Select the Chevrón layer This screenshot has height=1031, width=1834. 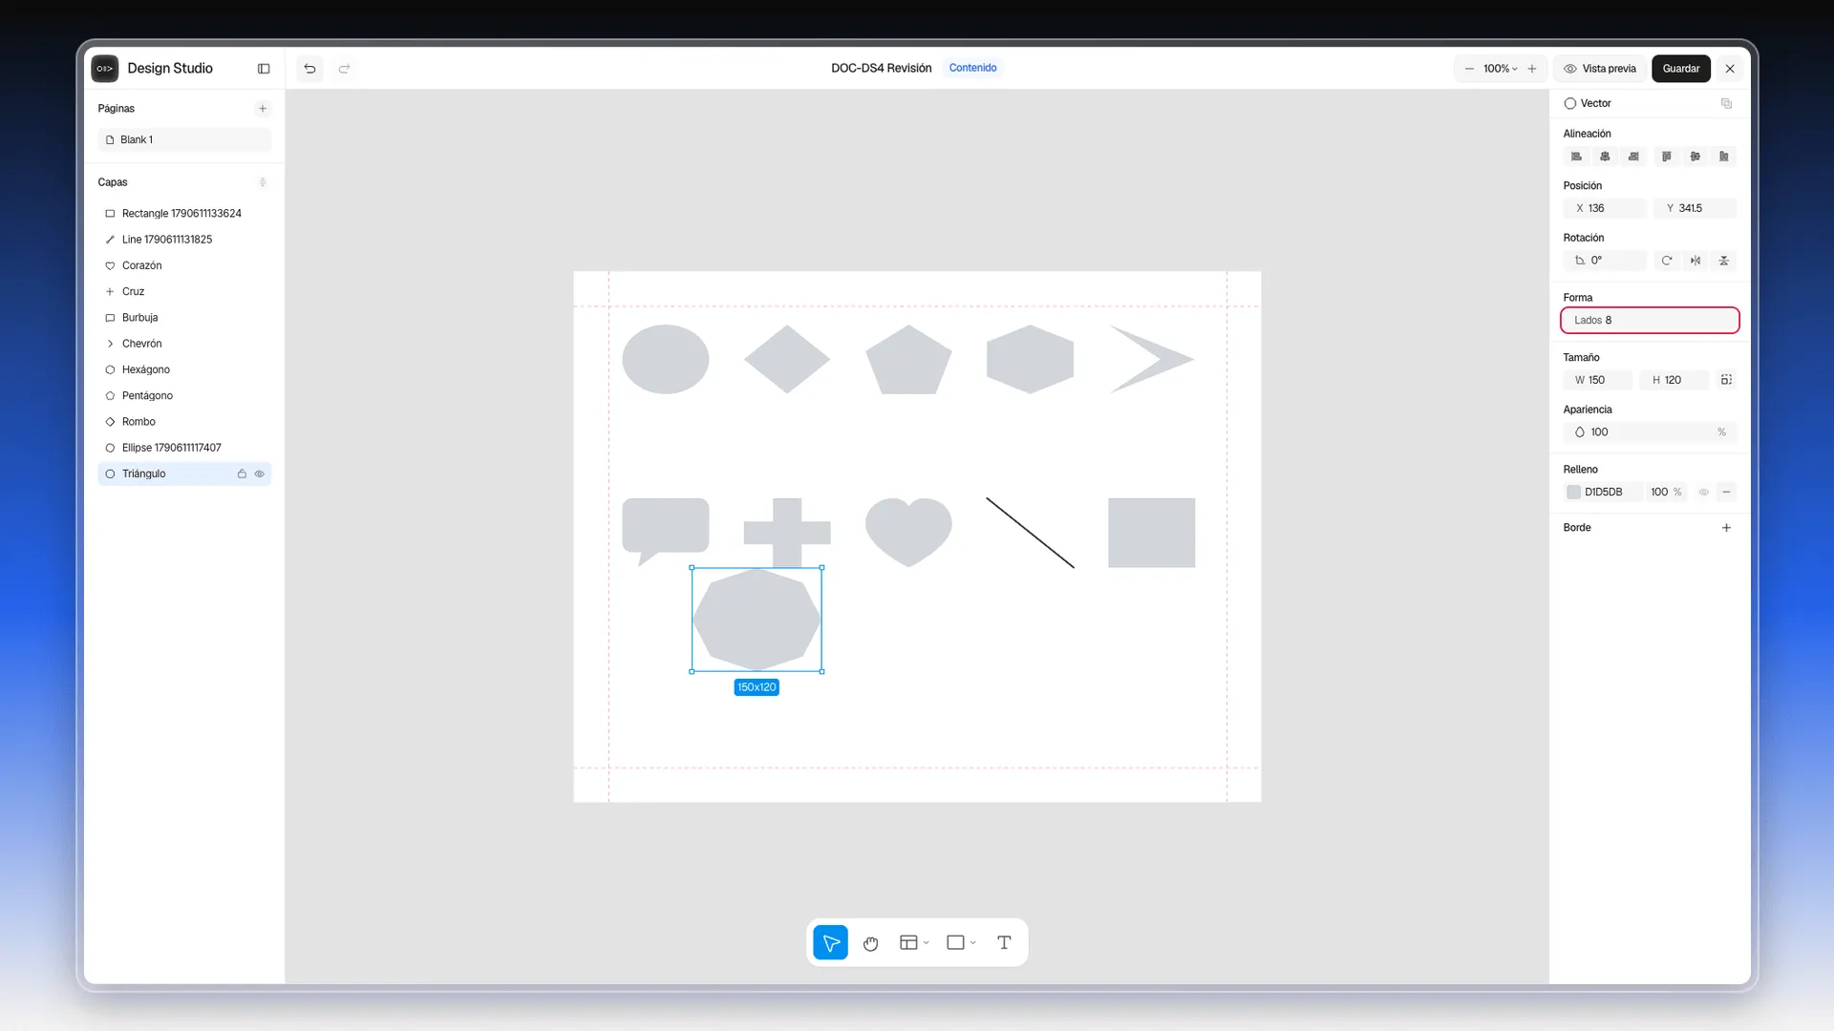184,344
